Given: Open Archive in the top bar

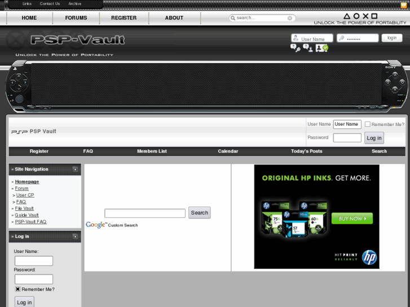Looking at the screenshot, I should click(x=75, y=3).
